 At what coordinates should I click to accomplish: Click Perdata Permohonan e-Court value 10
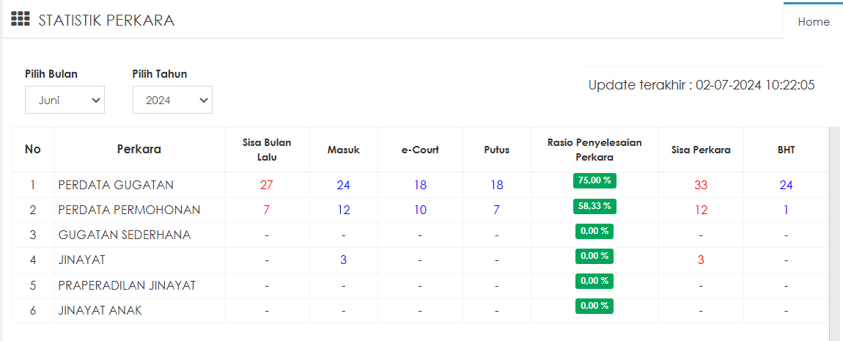tap(420, 210)
